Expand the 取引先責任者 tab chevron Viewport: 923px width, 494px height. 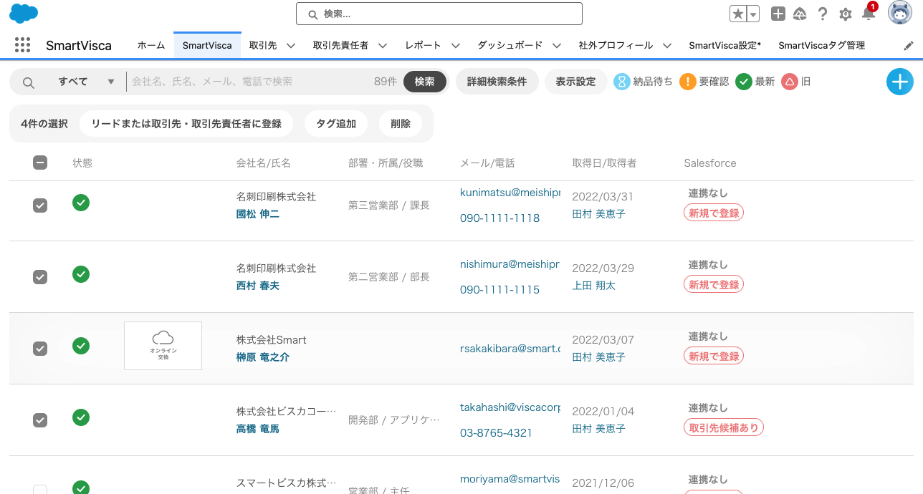click(383, 45)
